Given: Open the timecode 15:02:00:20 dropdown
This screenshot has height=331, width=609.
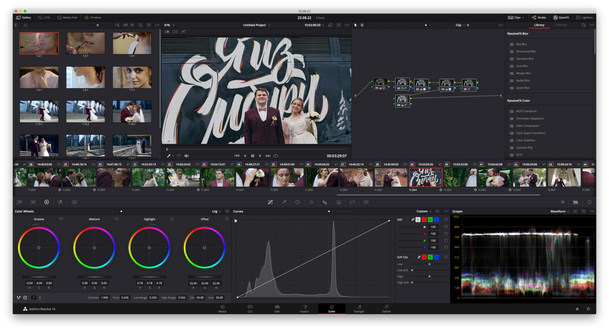Looking at the screenshot, I should click(314, 25).
